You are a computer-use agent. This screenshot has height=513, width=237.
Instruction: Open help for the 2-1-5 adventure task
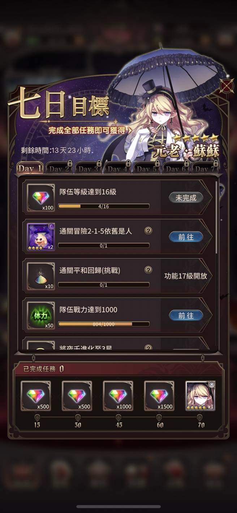(148, 230)
